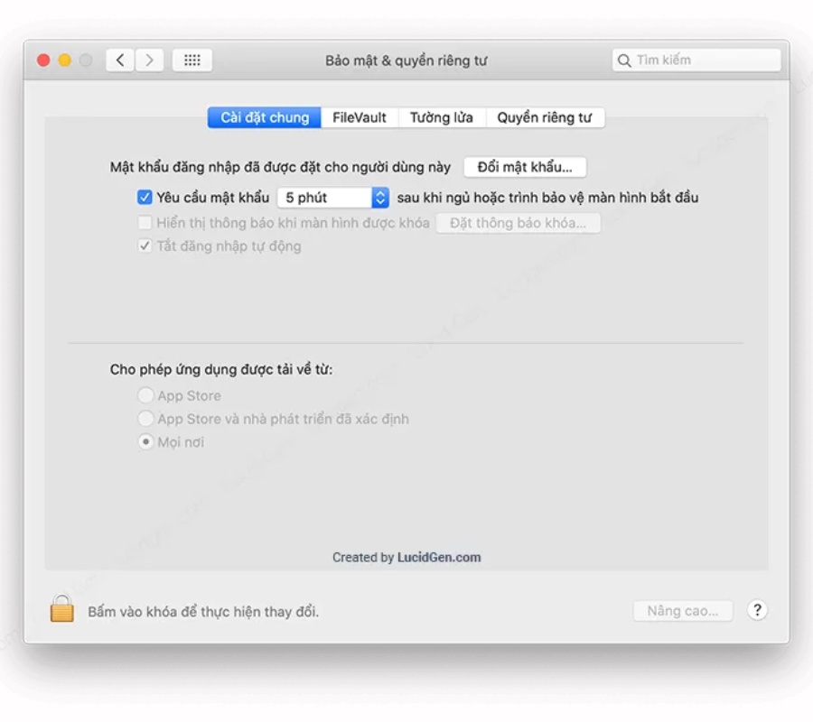Switch to the FileVault tab
Screen dimensions: 813x722
pyautogui.click(x=359, y=117)
